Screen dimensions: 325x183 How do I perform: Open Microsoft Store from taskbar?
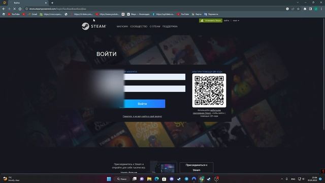[164, 179]
